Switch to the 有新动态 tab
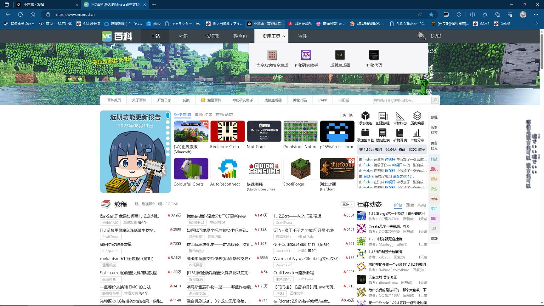The image size is (544, 306). 224,115
